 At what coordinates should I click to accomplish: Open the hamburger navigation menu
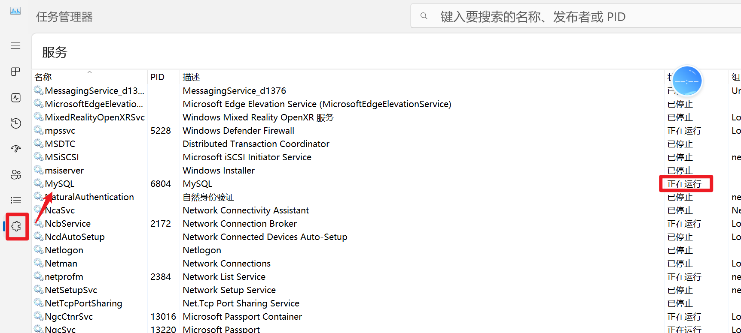tap(15, 46)
